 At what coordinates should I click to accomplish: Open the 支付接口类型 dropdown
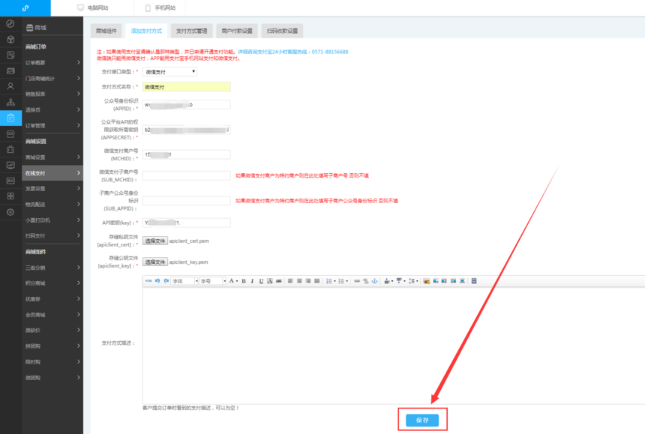(170, 71)
